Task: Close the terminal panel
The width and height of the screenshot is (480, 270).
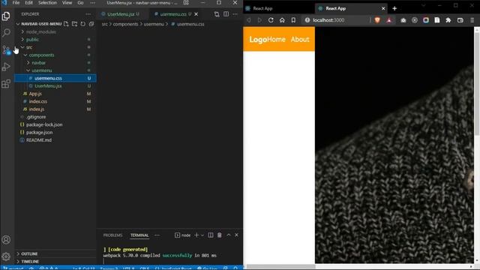Action: tap(236, 235)
